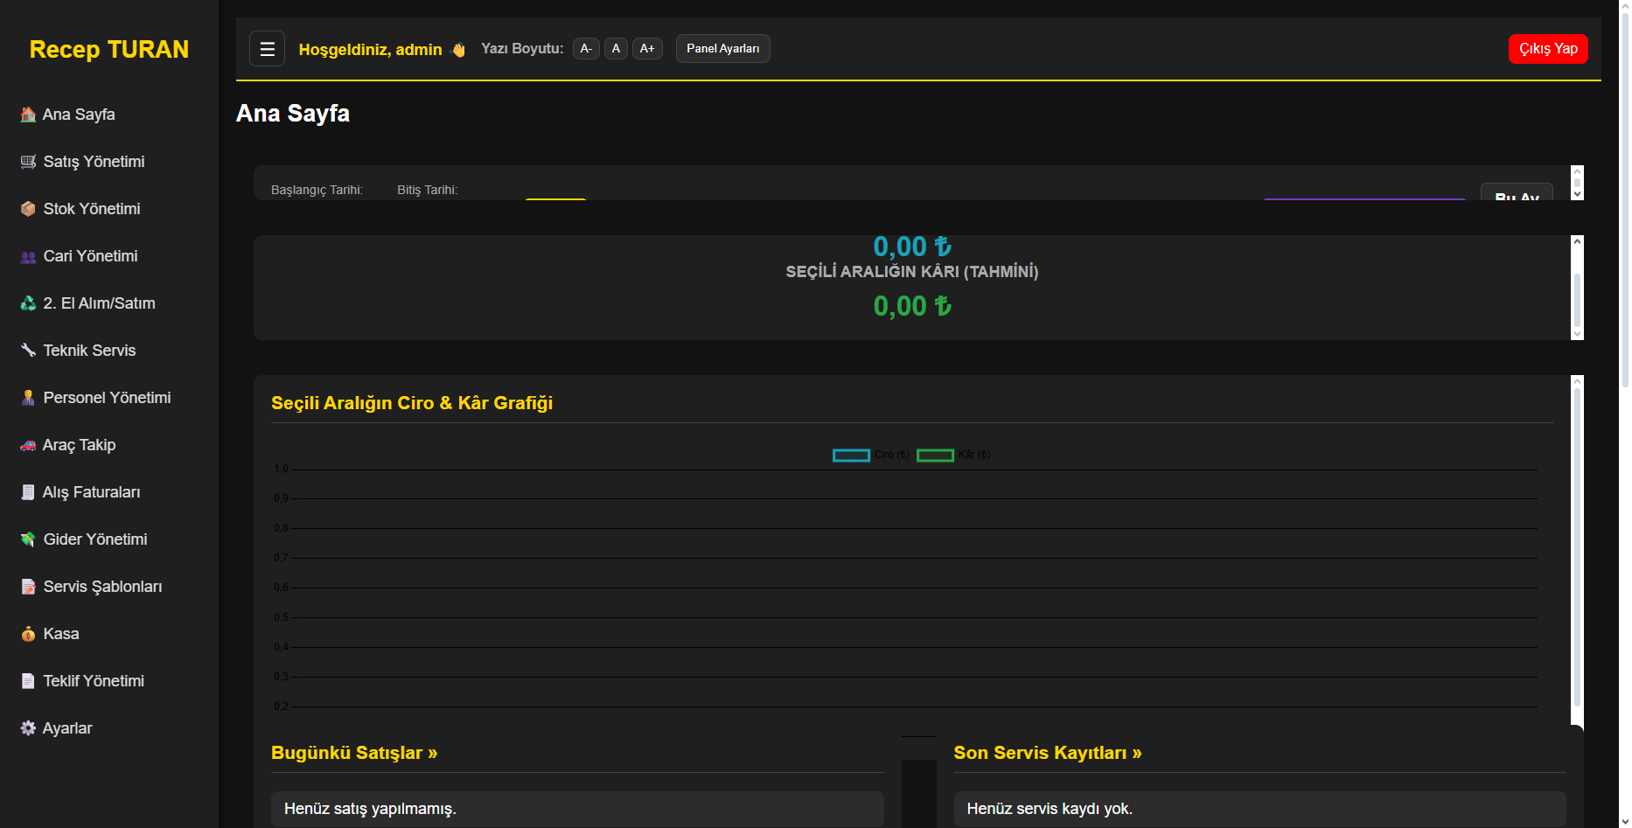Open Satış Yönetimi from sidebar
1632x828 pixels.
click(94, 162)
